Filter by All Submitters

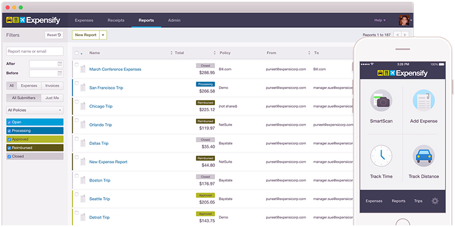coord(23,98)
